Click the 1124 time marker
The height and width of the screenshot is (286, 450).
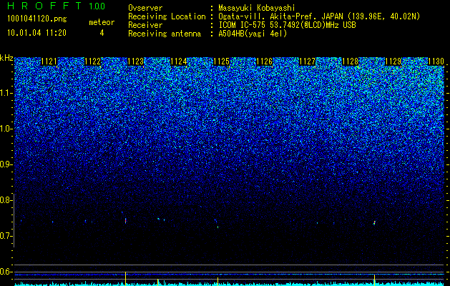pos(179,61)
